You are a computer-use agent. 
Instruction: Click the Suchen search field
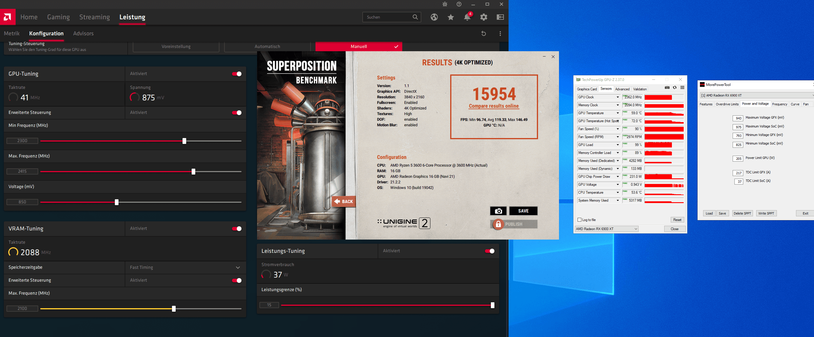(x=392, y=17)
